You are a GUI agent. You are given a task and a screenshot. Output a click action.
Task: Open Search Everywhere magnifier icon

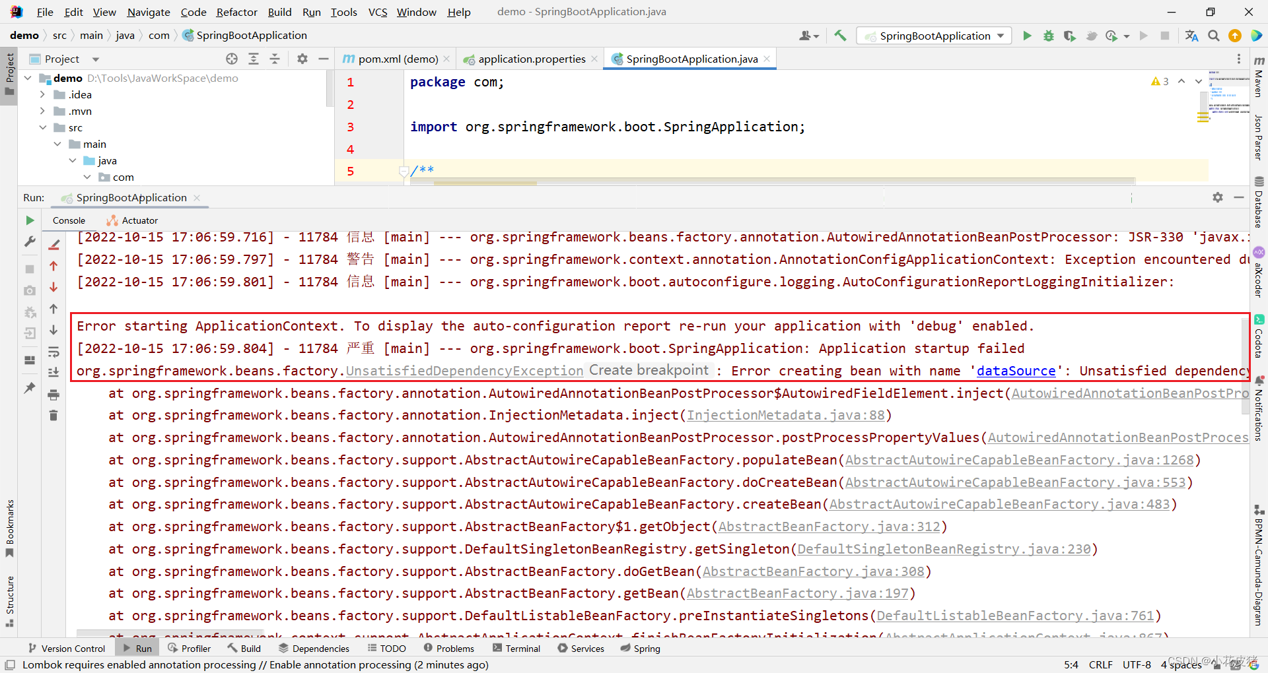pos(1214,36)
